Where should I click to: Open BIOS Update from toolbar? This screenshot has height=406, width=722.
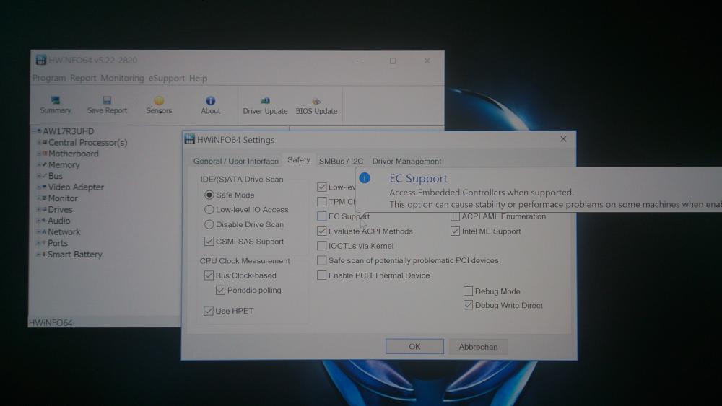(316, 102)
